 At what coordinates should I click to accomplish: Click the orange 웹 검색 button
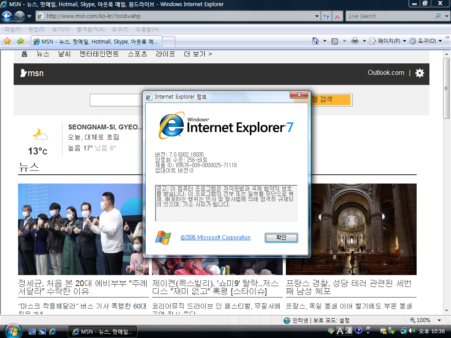click(x=331, y=100)
